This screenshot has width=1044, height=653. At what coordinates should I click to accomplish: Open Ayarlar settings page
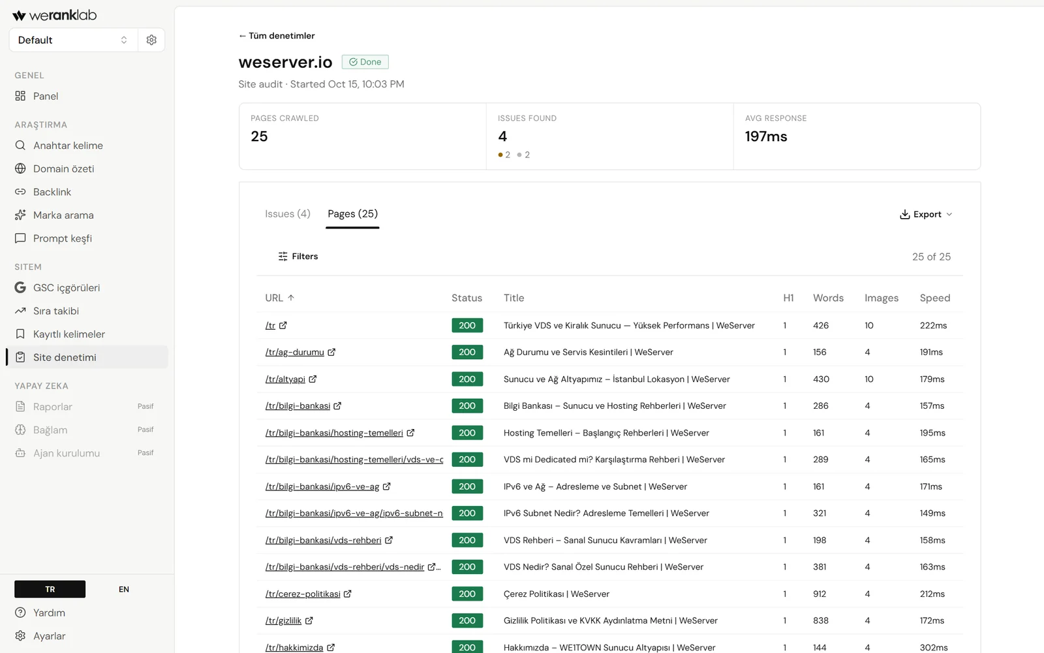[87, 636]
